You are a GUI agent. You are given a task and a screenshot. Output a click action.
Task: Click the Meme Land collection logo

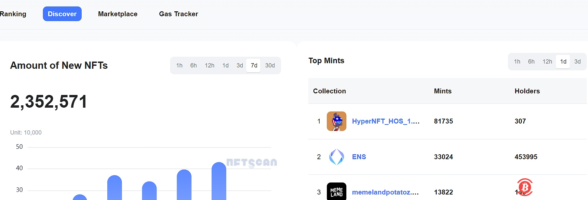pos(336,192)
